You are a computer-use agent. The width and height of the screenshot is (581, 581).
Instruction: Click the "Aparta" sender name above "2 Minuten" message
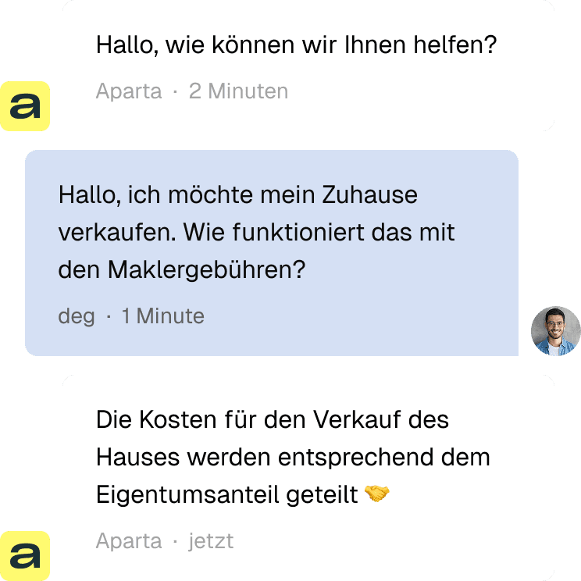point(129,91)
